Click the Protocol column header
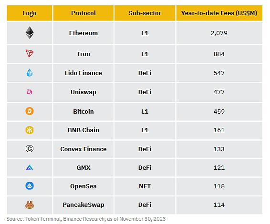 (83, 13)
